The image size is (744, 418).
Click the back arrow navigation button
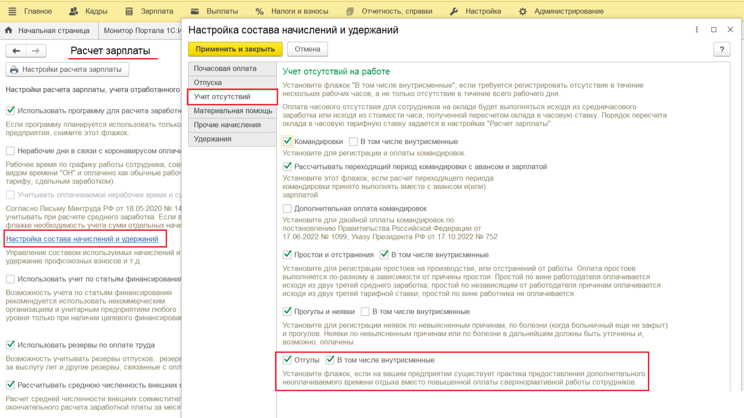pos(16,51)
